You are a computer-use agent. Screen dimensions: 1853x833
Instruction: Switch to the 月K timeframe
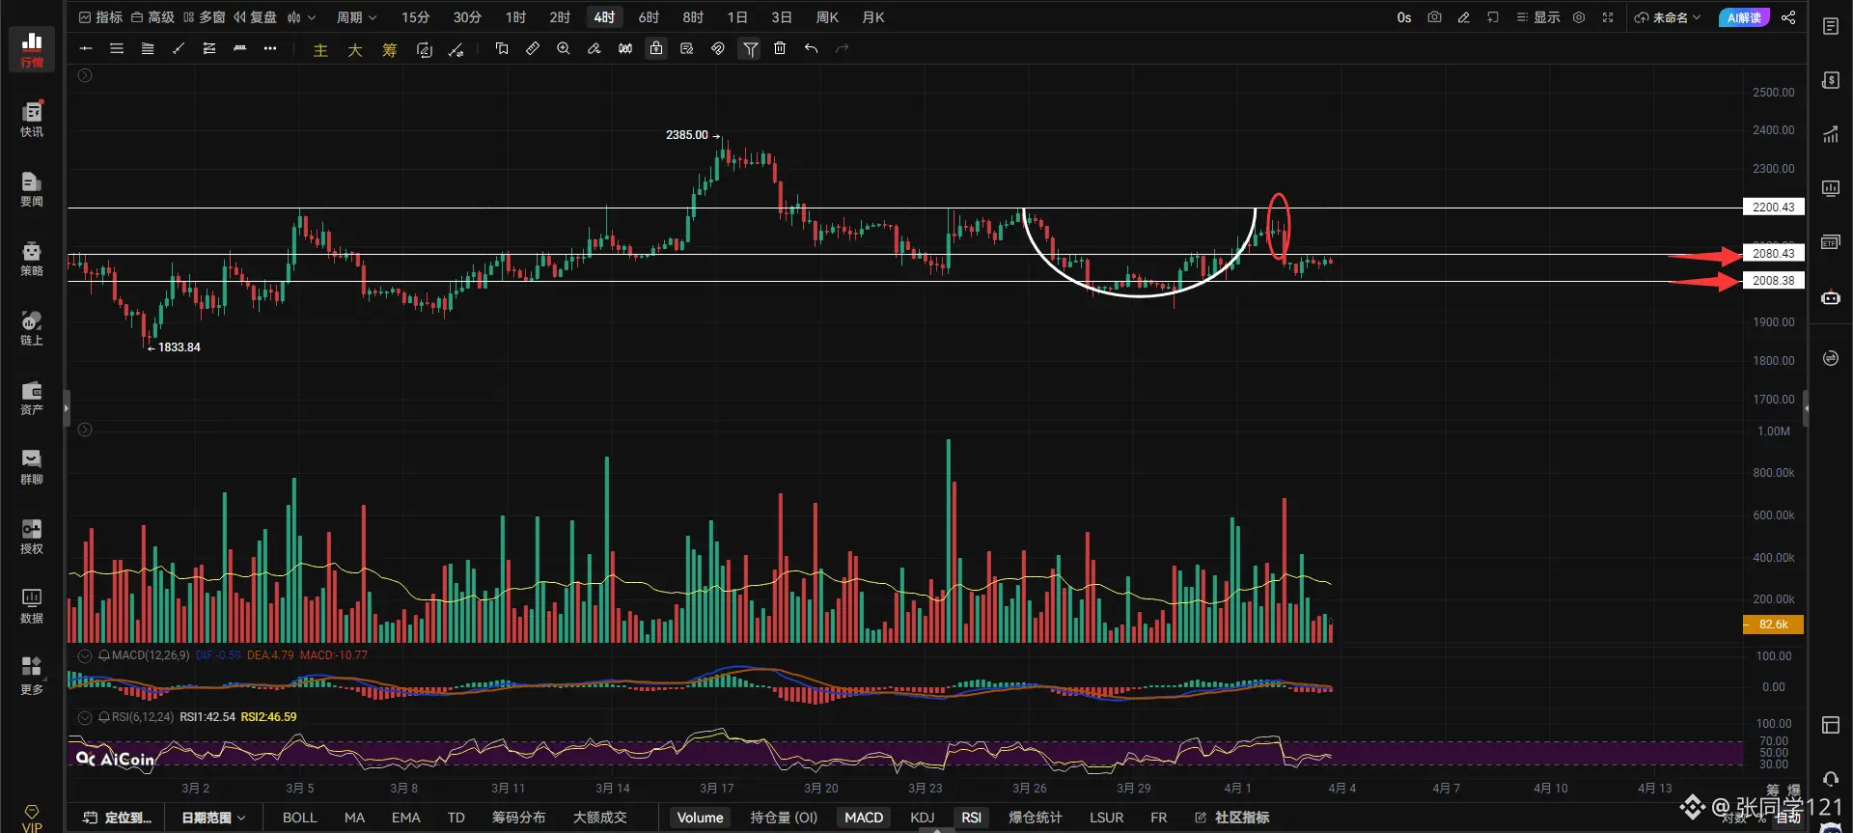tap(872, 17)
